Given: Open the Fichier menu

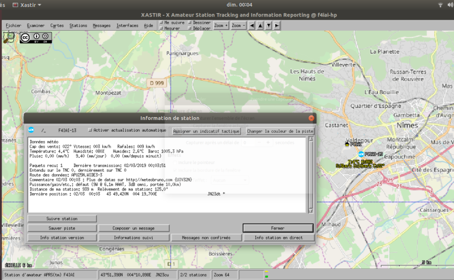Looking at the screenshot, I should 13,25.
